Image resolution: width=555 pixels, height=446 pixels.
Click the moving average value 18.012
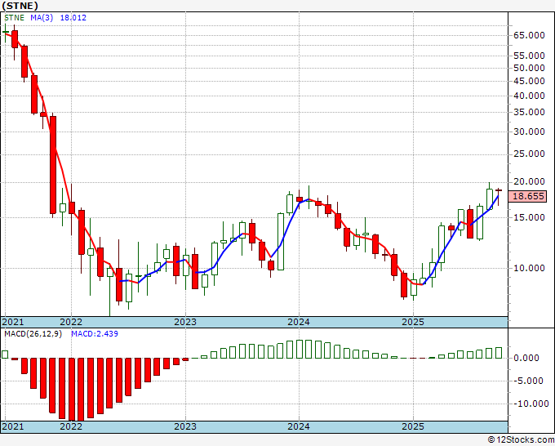[x=73, y=18]
